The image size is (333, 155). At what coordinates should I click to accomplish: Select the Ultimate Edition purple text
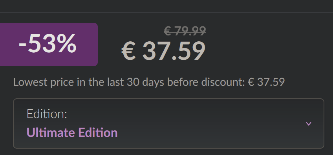(x=72, y=133)
